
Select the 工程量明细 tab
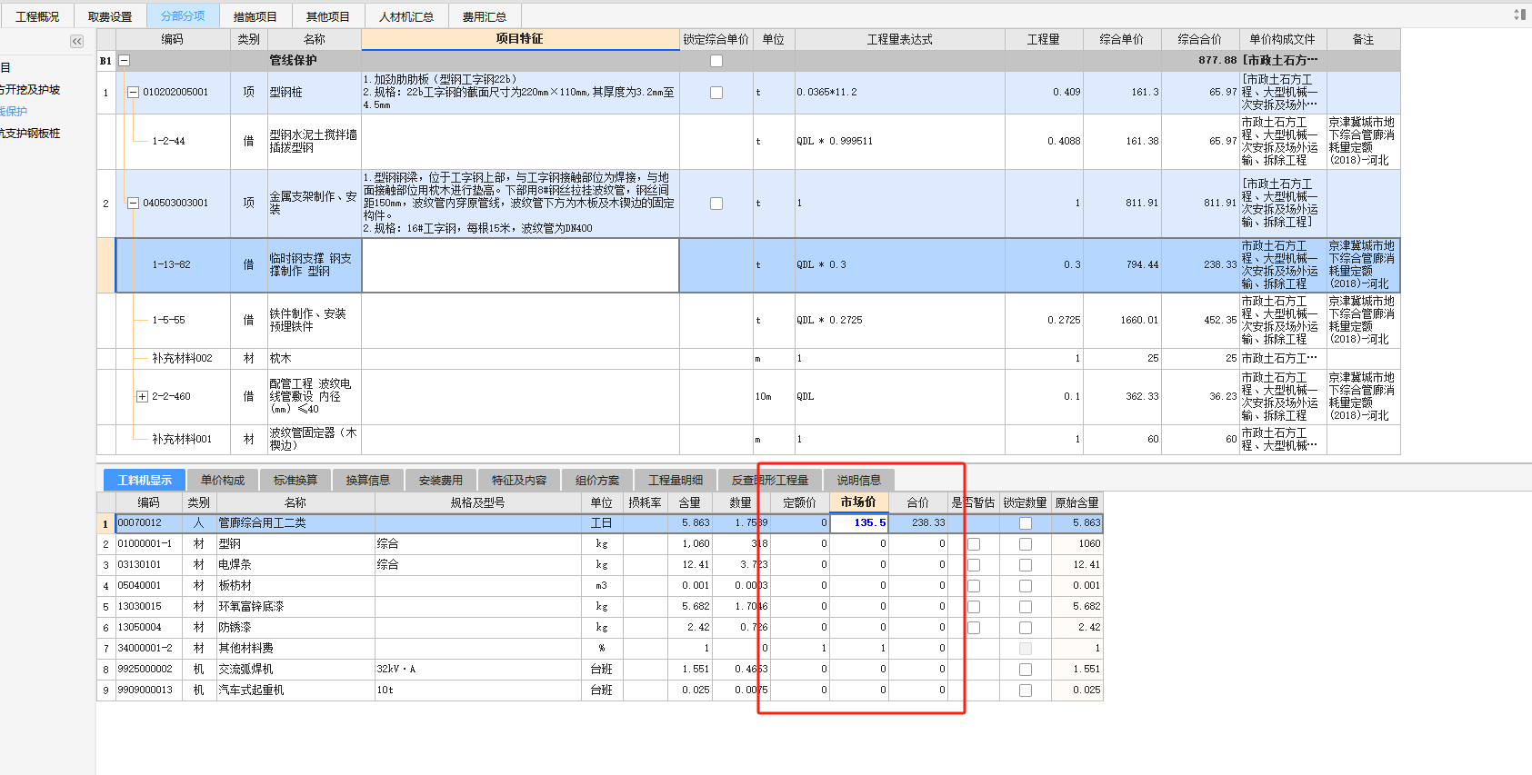click(676, 480)
